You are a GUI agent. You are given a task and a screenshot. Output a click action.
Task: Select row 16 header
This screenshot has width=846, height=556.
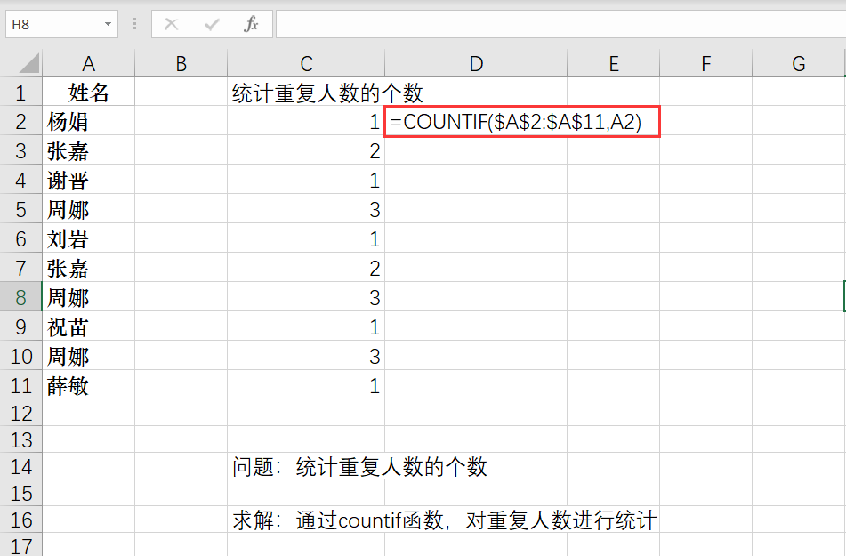pos(20,520)
